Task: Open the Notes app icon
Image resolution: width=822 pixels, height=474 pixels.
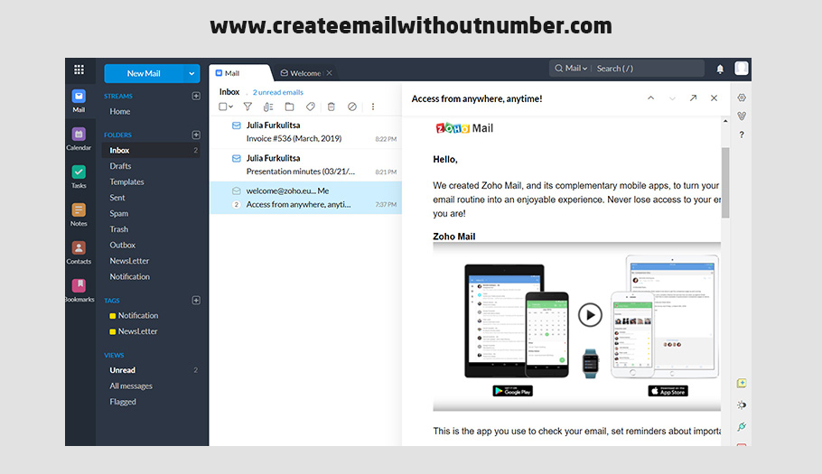Action: (79, 215)
